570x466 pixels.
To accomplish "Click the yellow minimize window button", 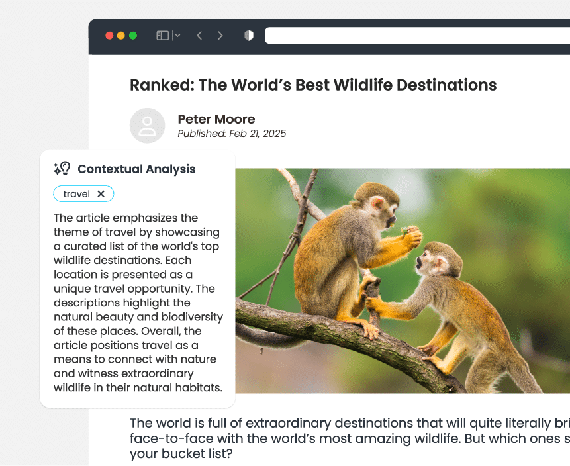I will pyautogui.click(x=120, y=36).
